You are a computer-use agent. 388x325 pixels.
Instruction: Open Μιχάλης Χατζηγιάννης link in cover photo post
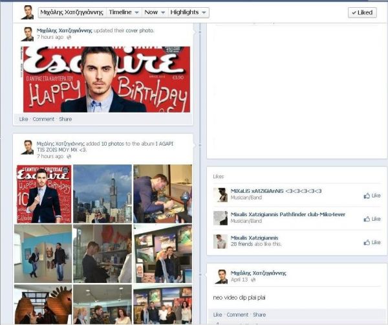[x=64, y=30]
